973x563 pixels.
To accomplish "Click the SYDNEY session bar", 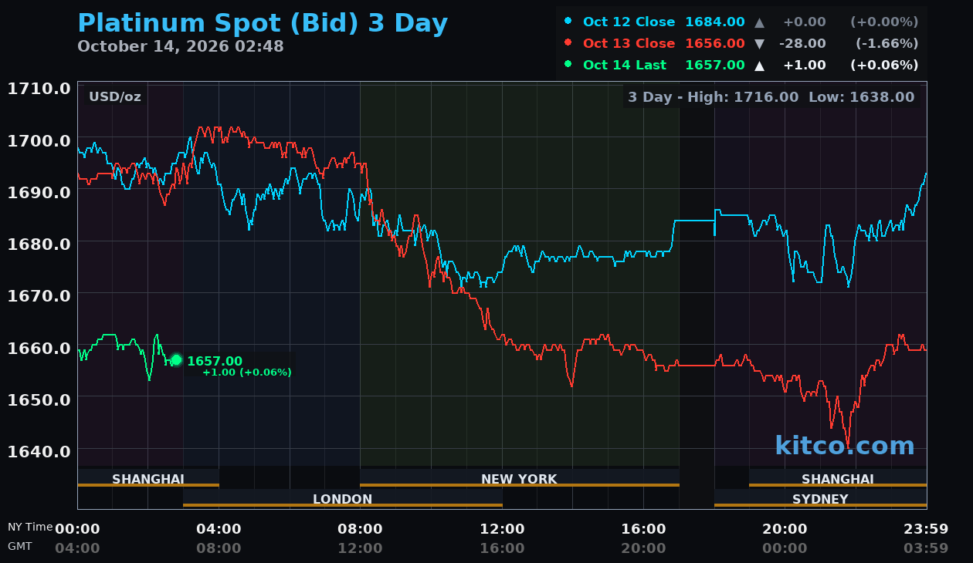I will pyautogui.click(x=820, y=498).
